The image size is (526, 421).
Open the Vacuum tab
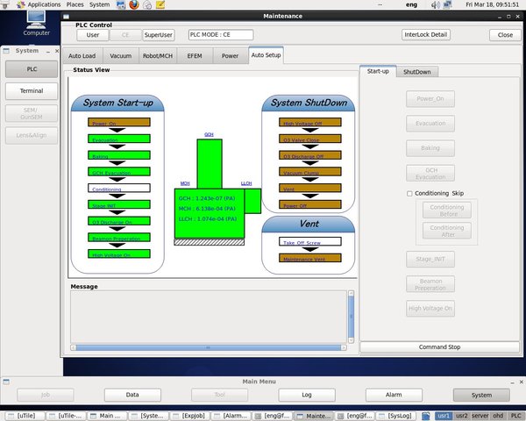120,55
